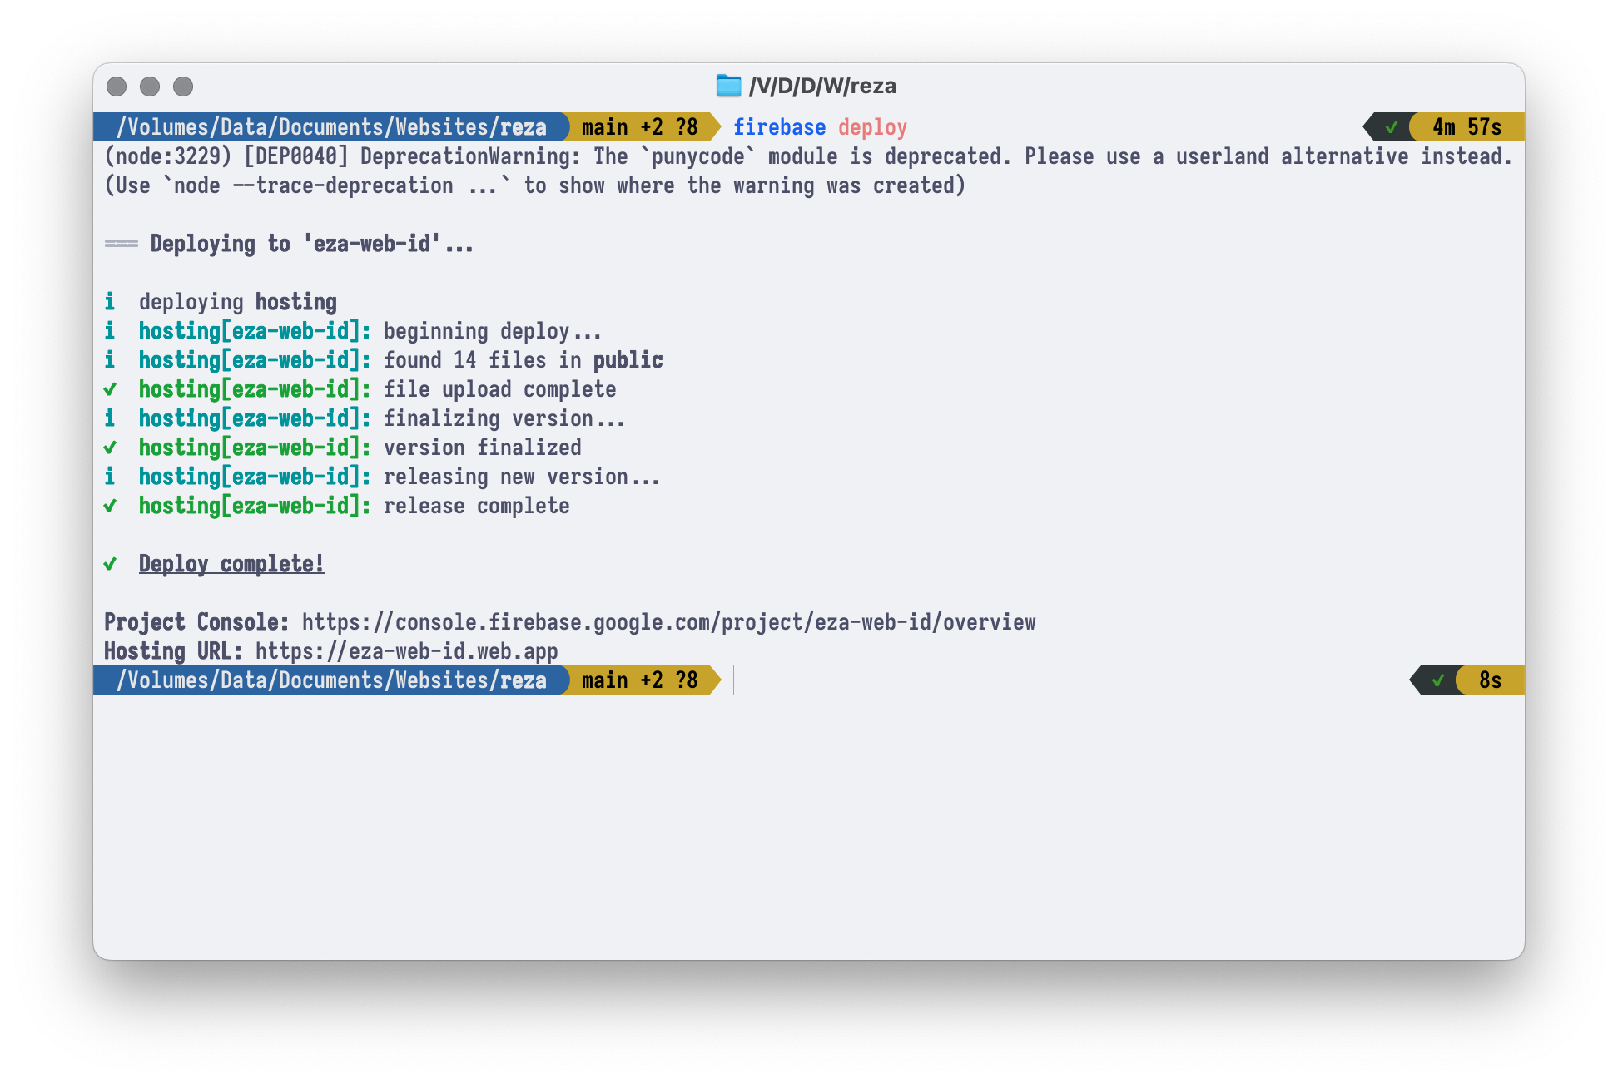This screenshot has height=1083, width=1618.
Task: Click the '4m 57s' duration segment
Action: [x=1467, y=127]
